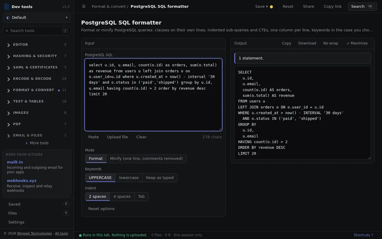
Task: Toggle No wrap on output
Action: coord(331,43)
